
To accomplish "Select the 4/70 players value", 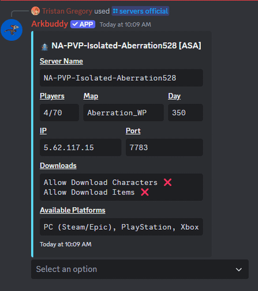I will click(x=53, y=113).
